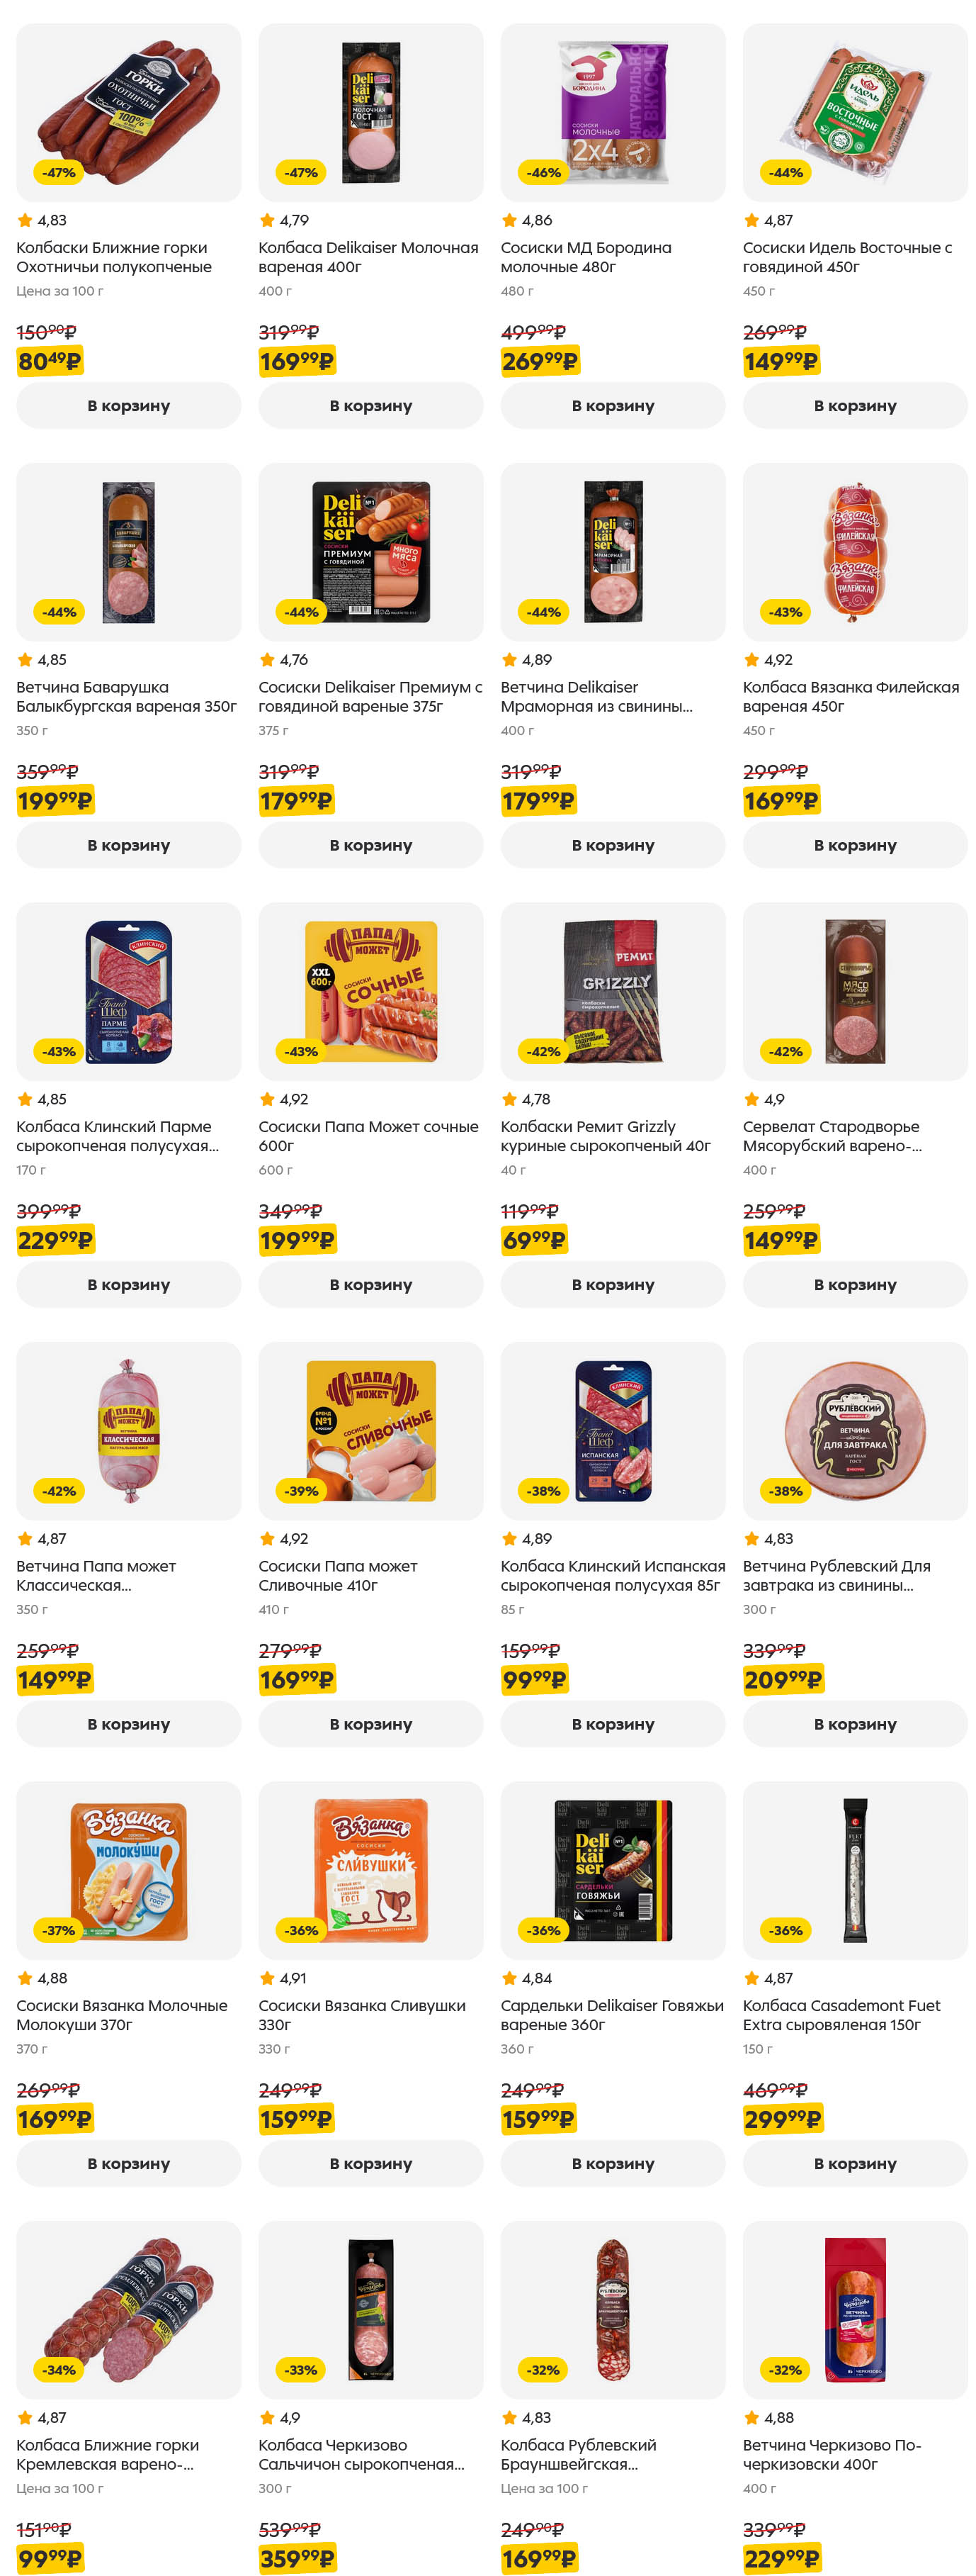Click Клинский Испанская колбаса product photo
Screen dimensions: 976x2576
click(x=613, y=1430)
